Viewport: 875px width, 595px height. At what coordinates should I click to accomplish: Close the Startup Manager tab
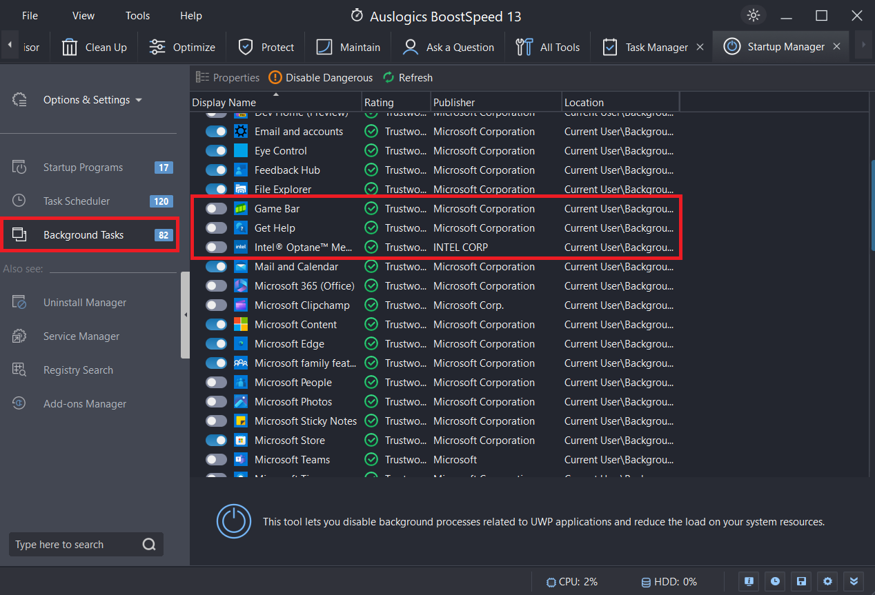(x=836, y=47)
